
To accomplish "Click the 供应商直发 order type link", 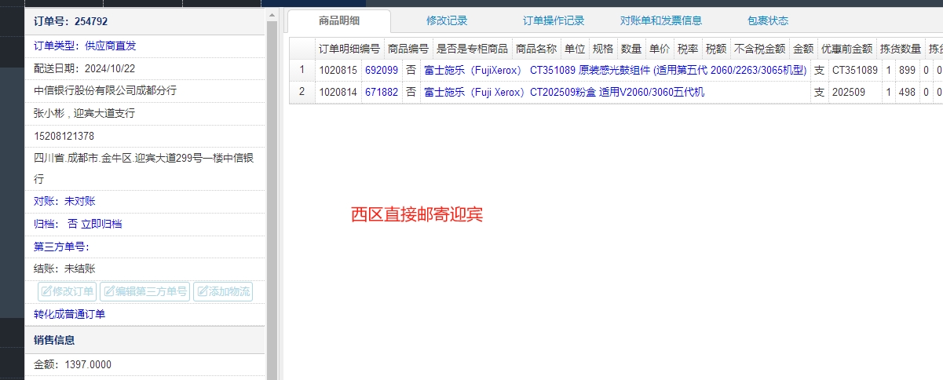I will pyautogui.click(x=110, y=46).
